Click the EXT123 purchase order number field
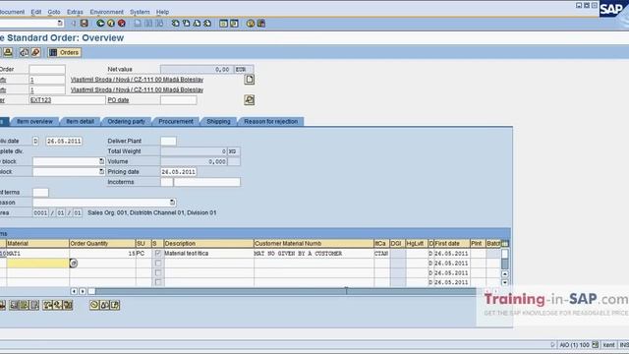This screenshot has width=629, height=354. (67, 100)
